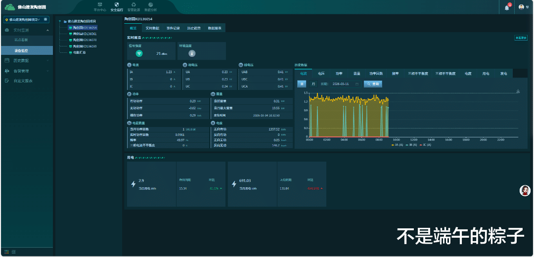This screenshot has height=257, width=534.
Task: Select the 功率 history chart tab
Action: pos(339,74)
